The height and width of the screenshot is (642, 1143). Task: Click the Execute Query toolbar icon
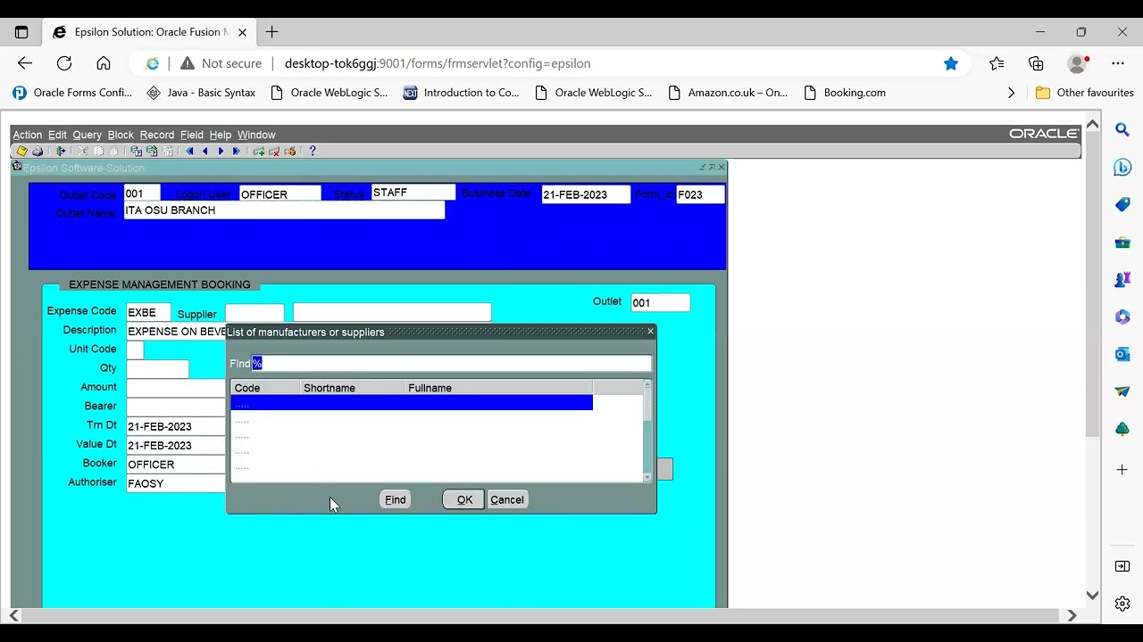pyautogui.click(x=152, y=152)
